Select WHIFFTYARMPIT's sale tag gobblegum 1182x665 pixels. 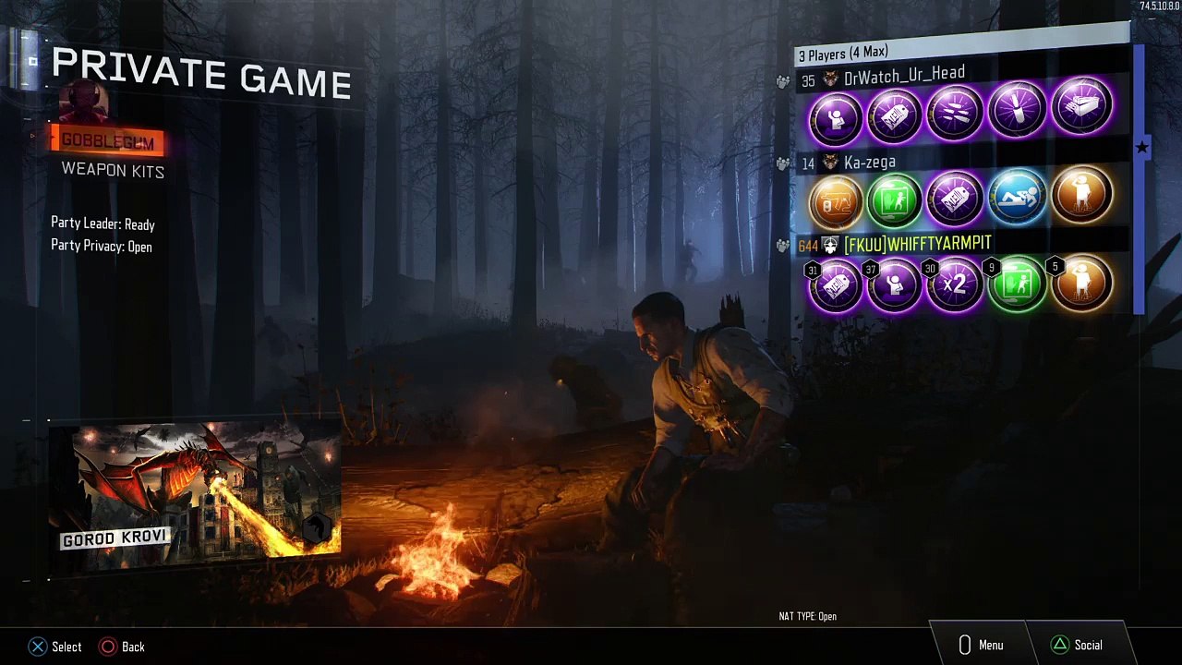(x=836, y=285)
